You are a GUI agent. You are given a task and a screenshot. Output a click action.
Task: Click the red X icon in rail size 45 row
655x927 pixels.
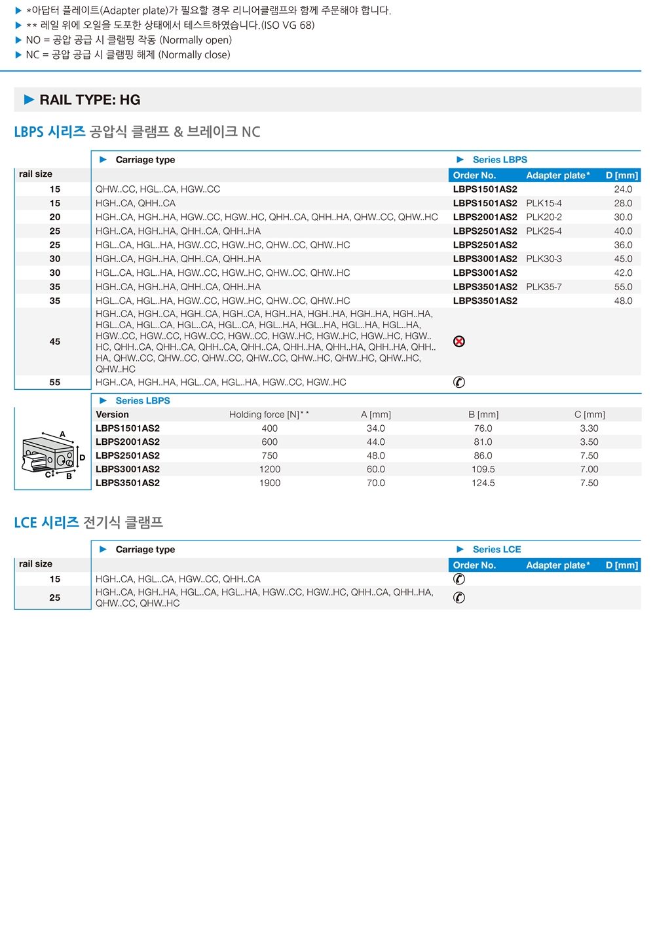click(459, 341)
